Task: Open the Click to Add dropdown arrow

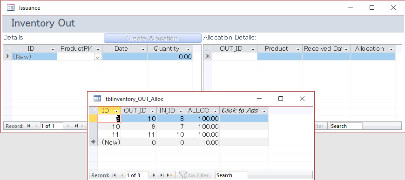Action: pos(264,111)
